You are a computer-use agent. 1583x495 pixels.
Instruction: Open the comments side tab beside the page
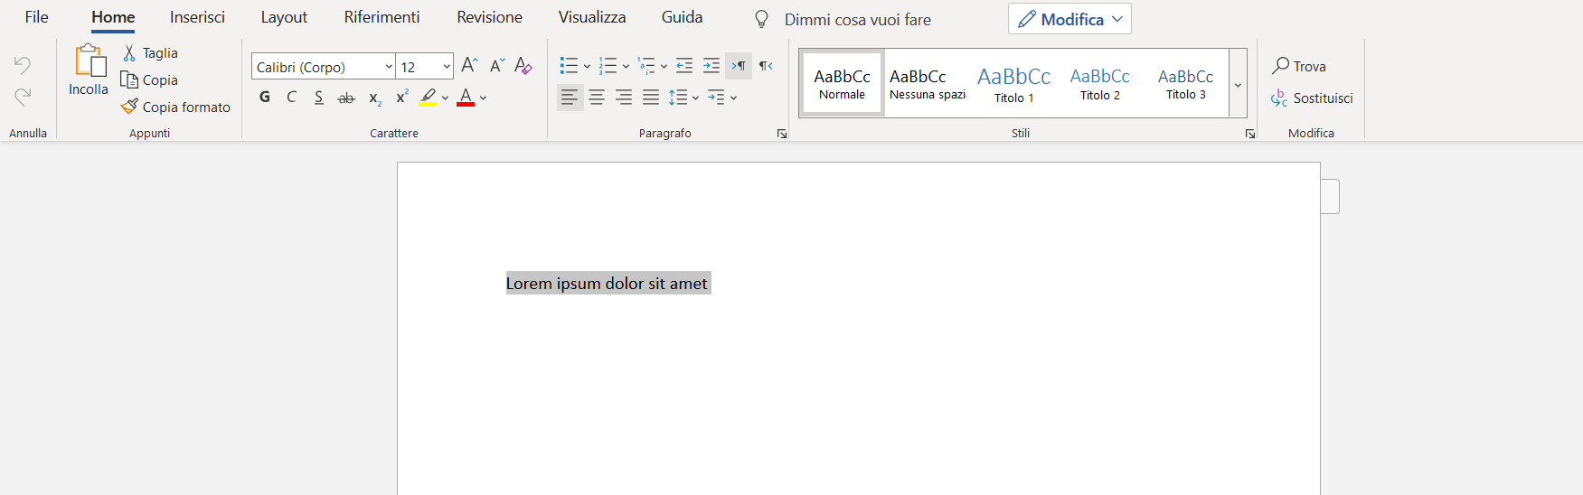[1330, 196]
